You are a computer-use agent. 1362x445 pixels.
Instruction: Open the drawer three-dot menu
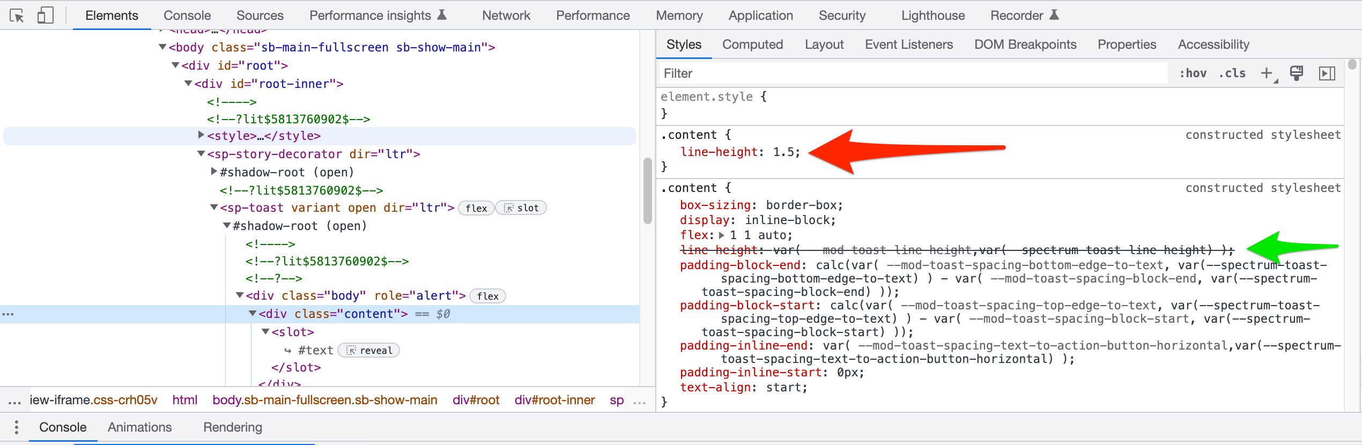(17, 427)
